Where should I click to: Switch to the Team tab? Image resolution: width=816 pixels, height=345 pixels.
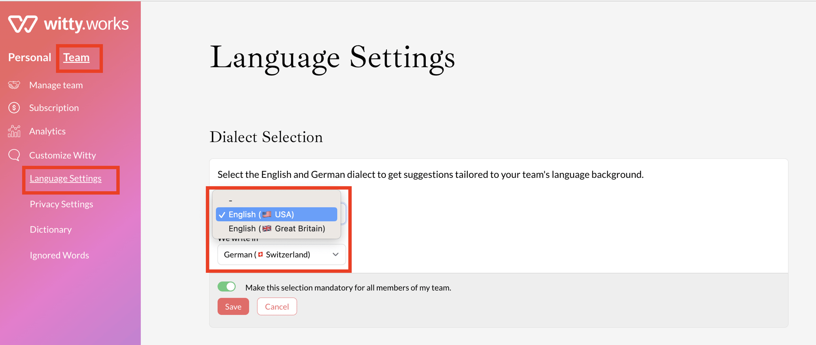[x=76, y=58]
